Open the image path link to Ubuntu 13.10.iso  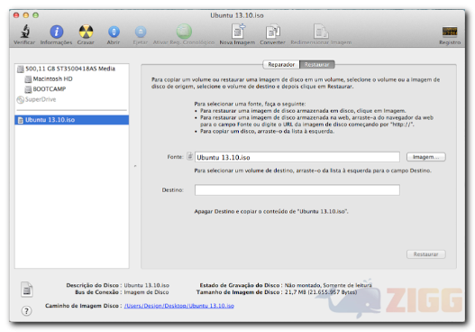[x=179, y=306]
